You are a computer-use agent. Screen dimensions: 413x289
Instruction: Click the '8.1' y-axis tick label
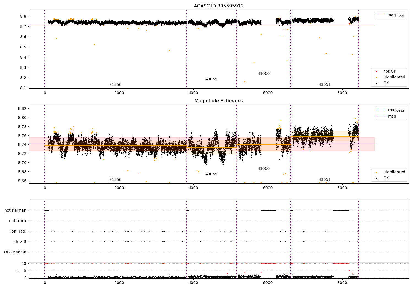point(23,88)
